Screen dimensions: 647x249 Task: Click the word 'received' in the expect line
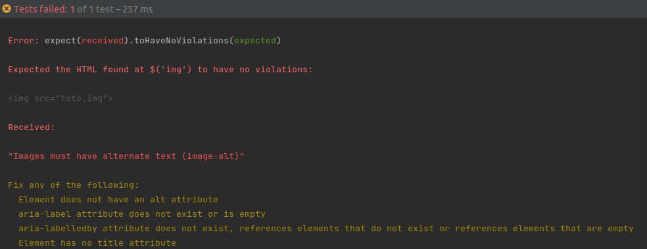click(x=103, y=41)
